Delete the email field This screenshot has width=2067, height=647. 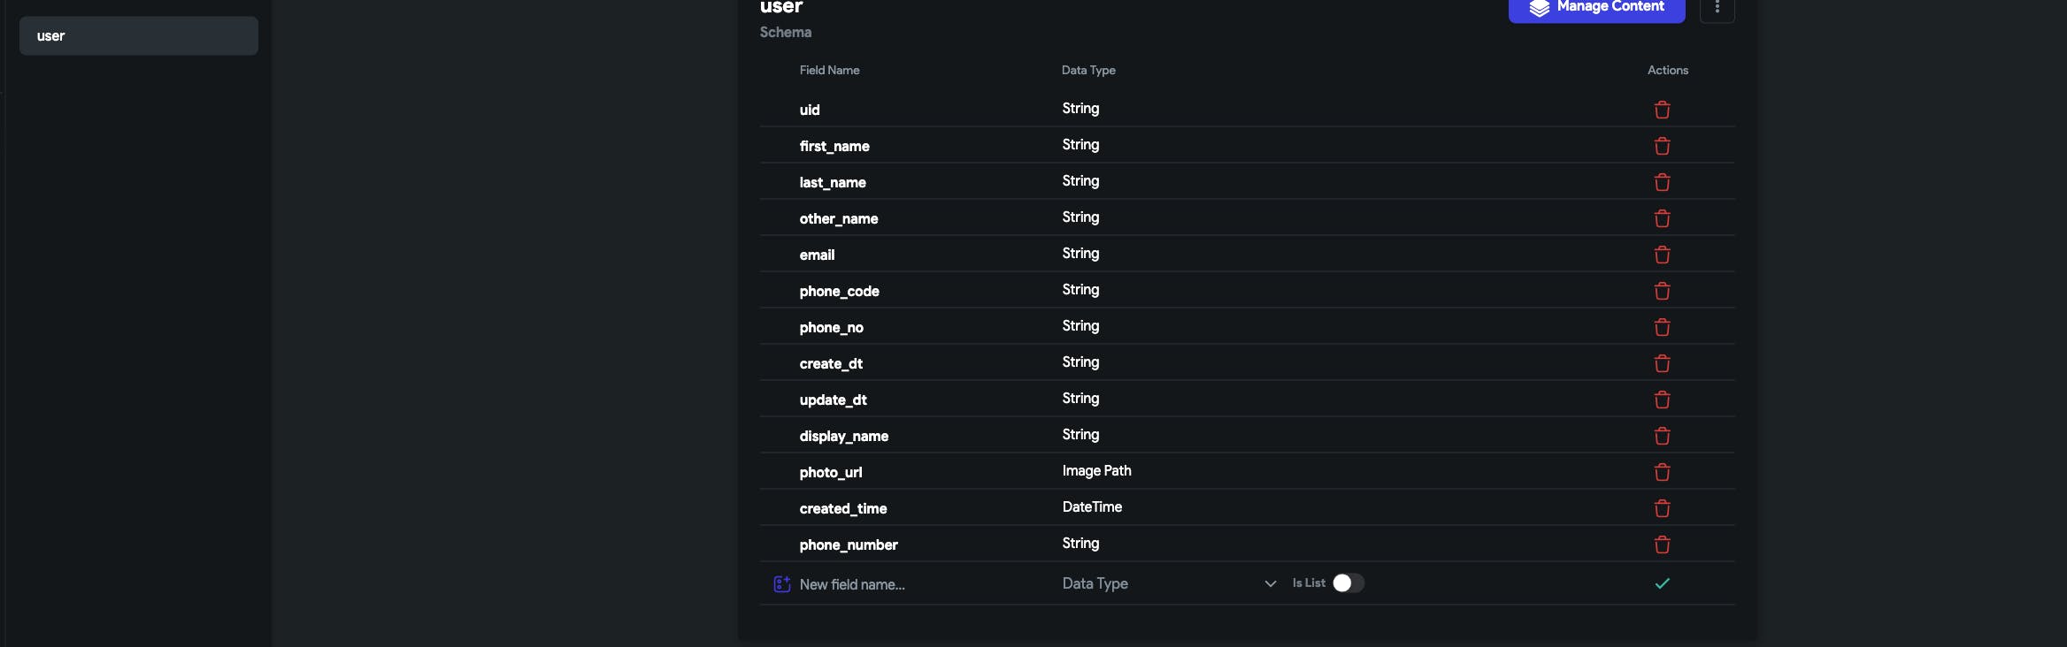coord(1662,255)
